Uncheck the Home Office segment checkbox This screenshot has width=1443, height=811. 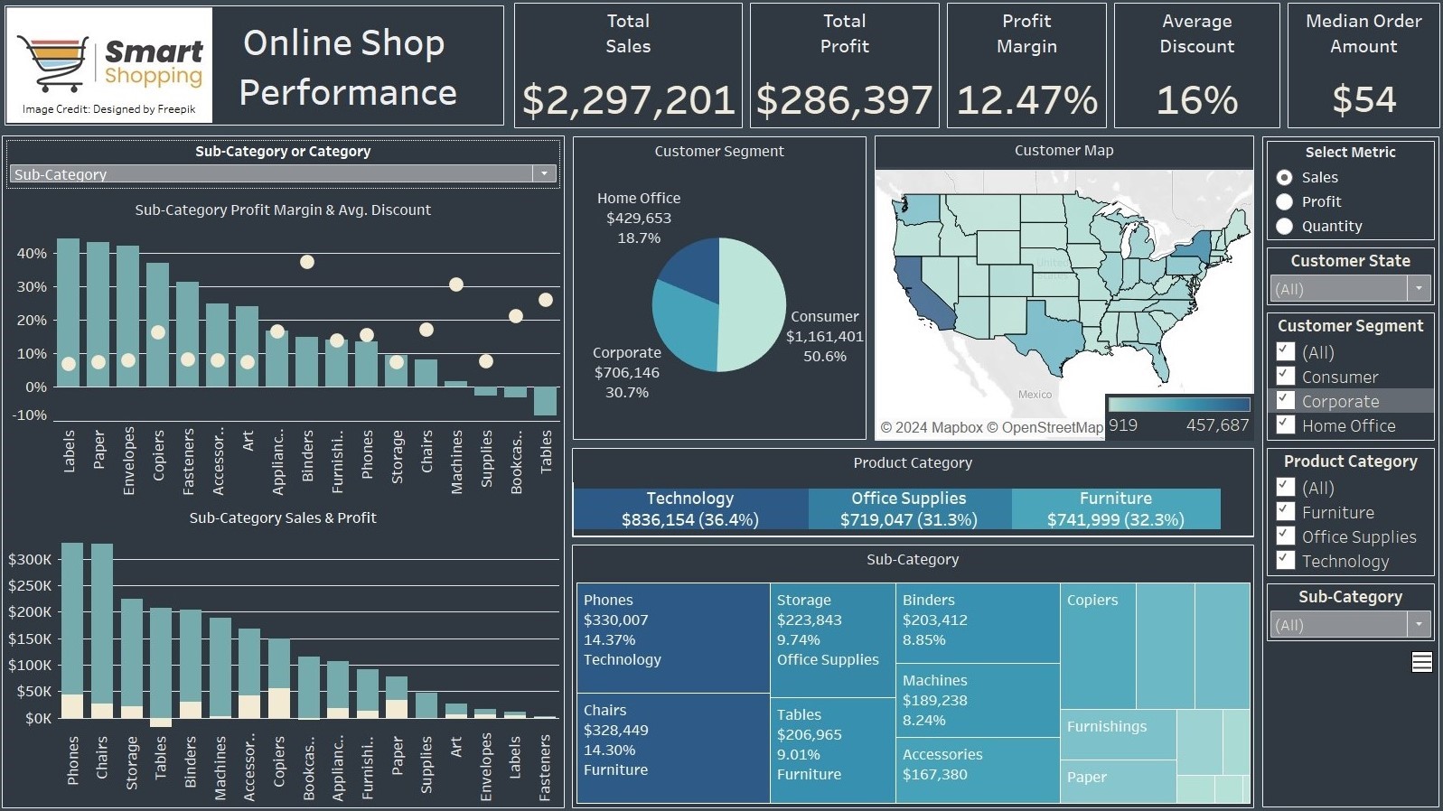click(1285, 424)
